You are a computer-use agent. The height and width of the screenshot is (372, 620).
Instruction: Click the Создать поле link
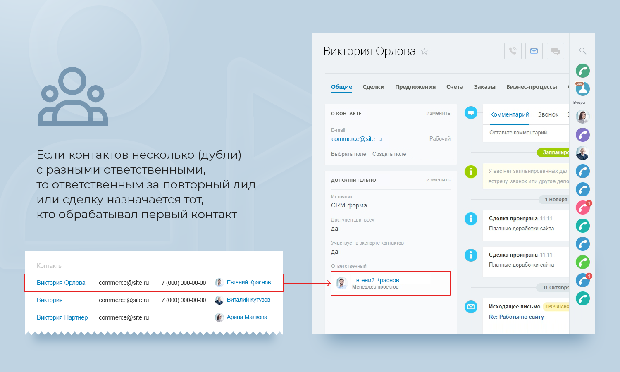389,154
